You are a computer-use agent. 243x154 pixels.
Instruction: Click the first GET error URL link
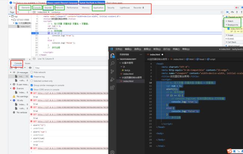[x=73, y=93]
